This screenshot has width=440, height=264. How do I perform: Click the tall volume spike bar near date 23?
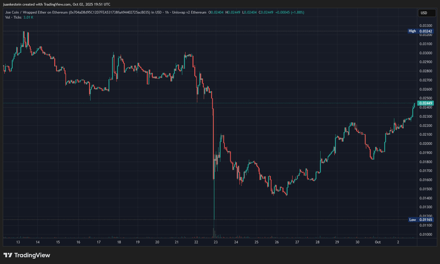pyautogui.click(x=214, y=232)
